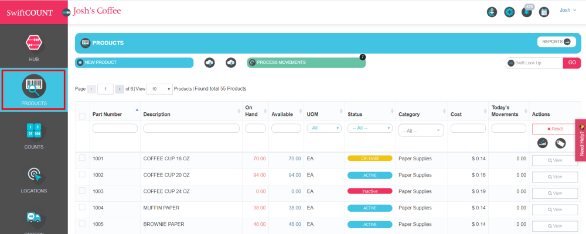
Task: Click the tag icon under Actions
Action: [x=560, y=143]
